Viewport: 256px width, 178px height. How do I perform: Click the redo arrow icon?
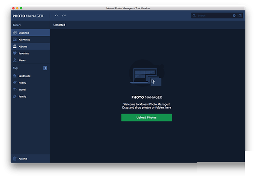pyautogui.click(x=64, y=16)
